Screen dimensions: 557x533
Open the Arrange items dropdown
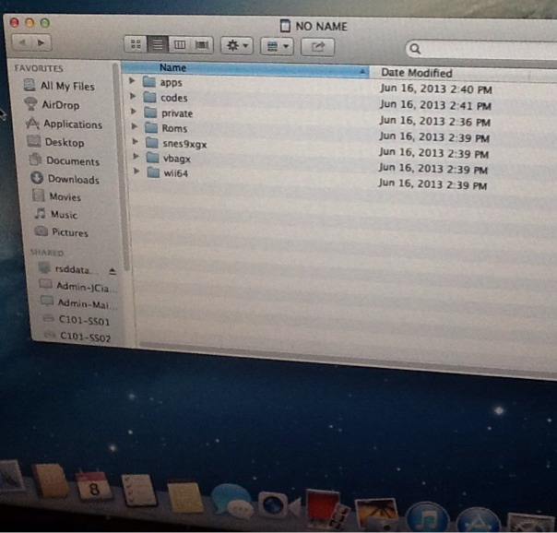(x=276, y=45)
